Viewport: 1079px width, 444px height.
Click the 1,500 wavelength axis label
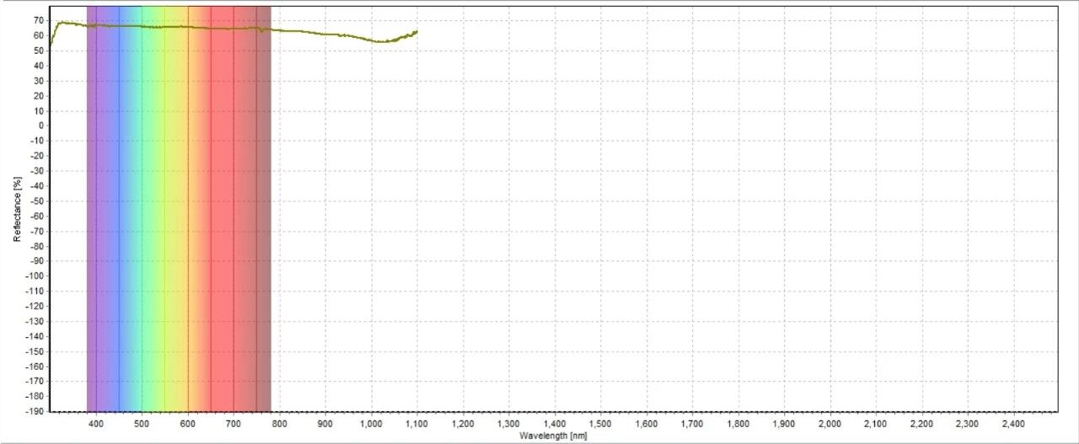coord(600,423)
